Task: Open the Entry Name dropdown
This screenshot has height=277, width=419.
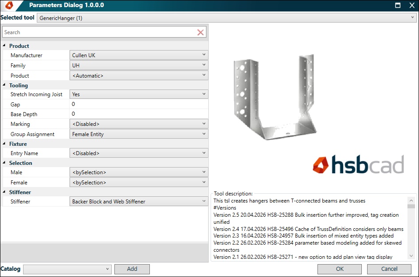Action: tap(139, 153)
